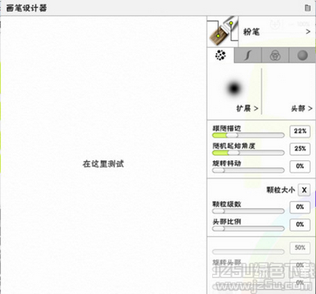Image resolution: width=316 pixels, height=294 pixels.
Task: Click the 25% value field
Action: coord(300,149)
